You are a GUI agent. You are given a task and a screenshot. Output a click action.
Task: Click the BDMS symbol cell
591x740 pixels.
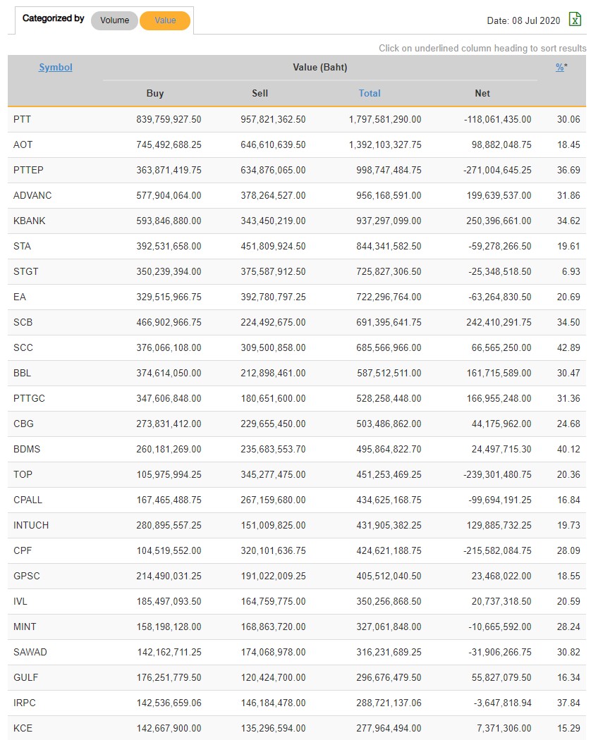(x=26, y=449)
